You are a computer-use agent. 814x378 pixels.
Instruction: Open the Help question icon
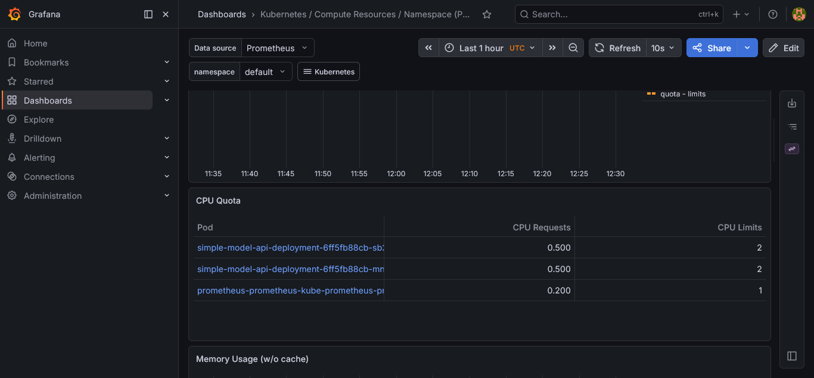773,14
